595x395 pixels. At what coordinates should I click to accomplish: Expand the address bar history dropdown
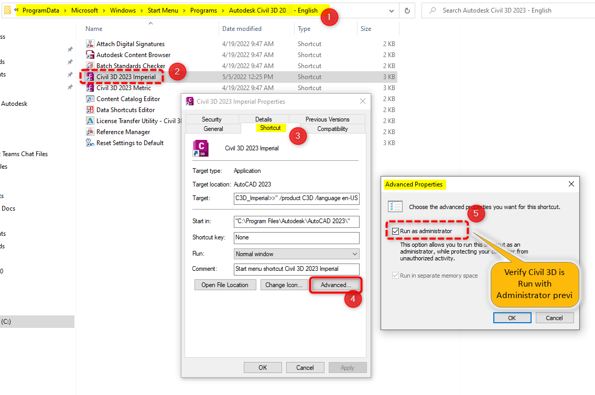[391, 10]
